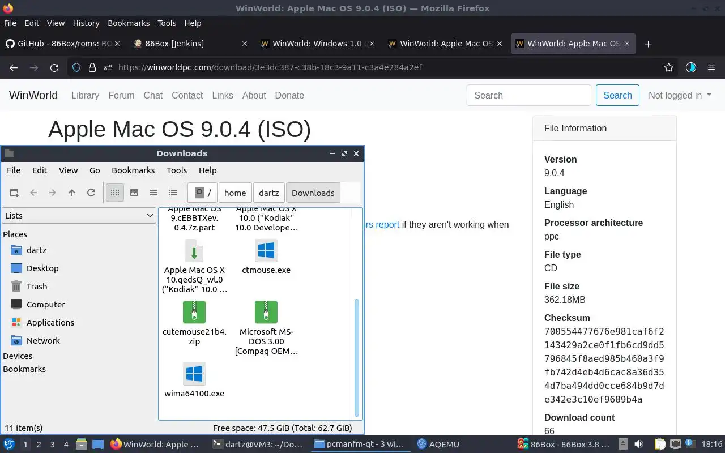Screen dimensions: 725x453
Task: Click the network tray icon
Action: click(675, 445)
